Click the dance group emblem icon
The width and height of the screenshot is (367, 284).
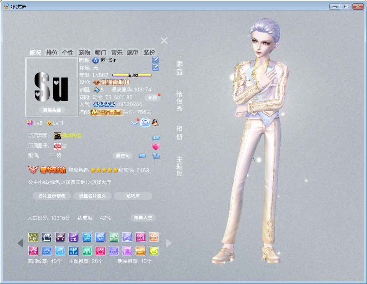click(x=57, y=136)
